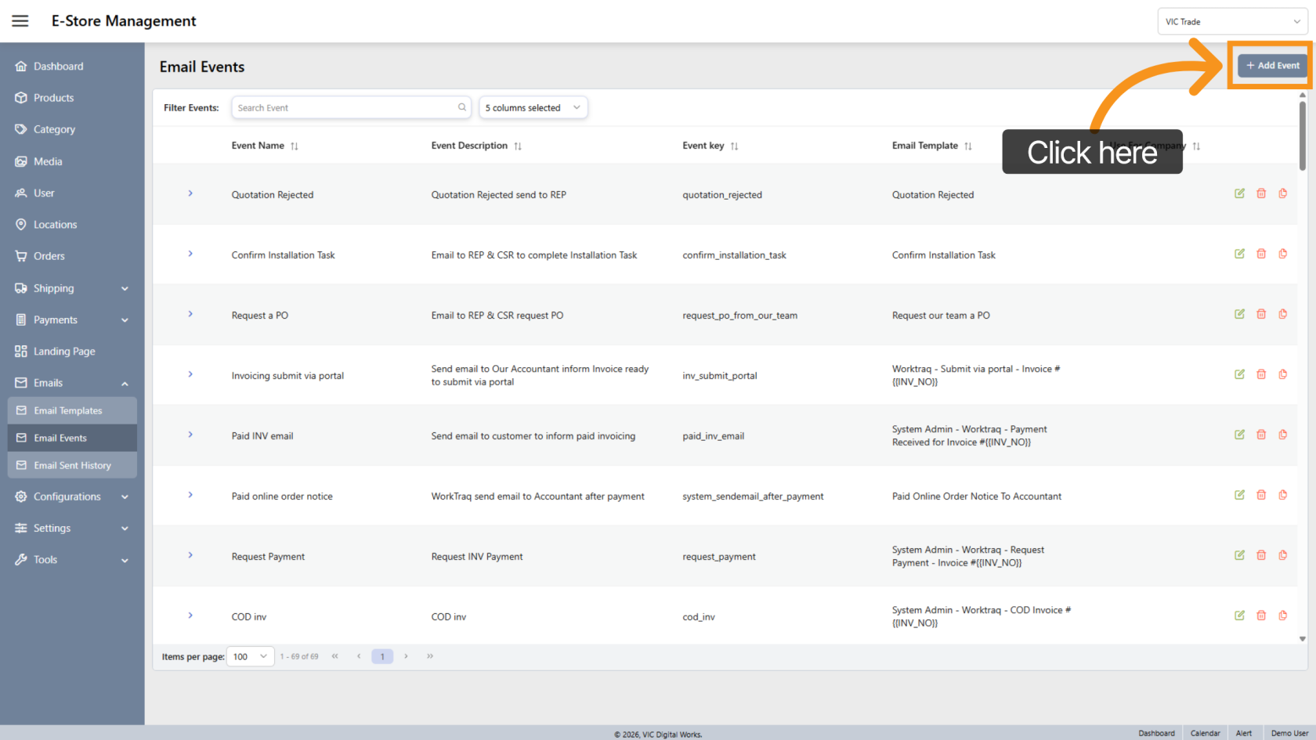Open the Calendar link in the footer bar
The height and width of the screenshot is (740, 1316).
(1205, 733)
